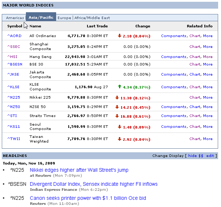View Components for KLSE Composite

tap(173, 87)
